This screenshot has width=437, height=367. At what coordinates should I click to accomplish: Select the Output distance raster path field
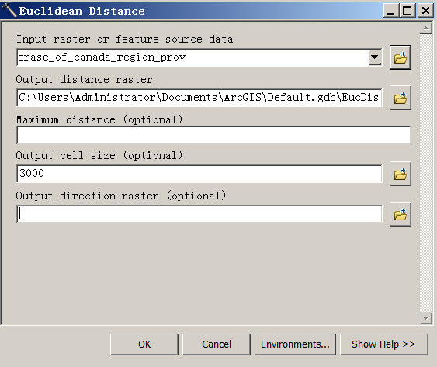click(199, 98)
